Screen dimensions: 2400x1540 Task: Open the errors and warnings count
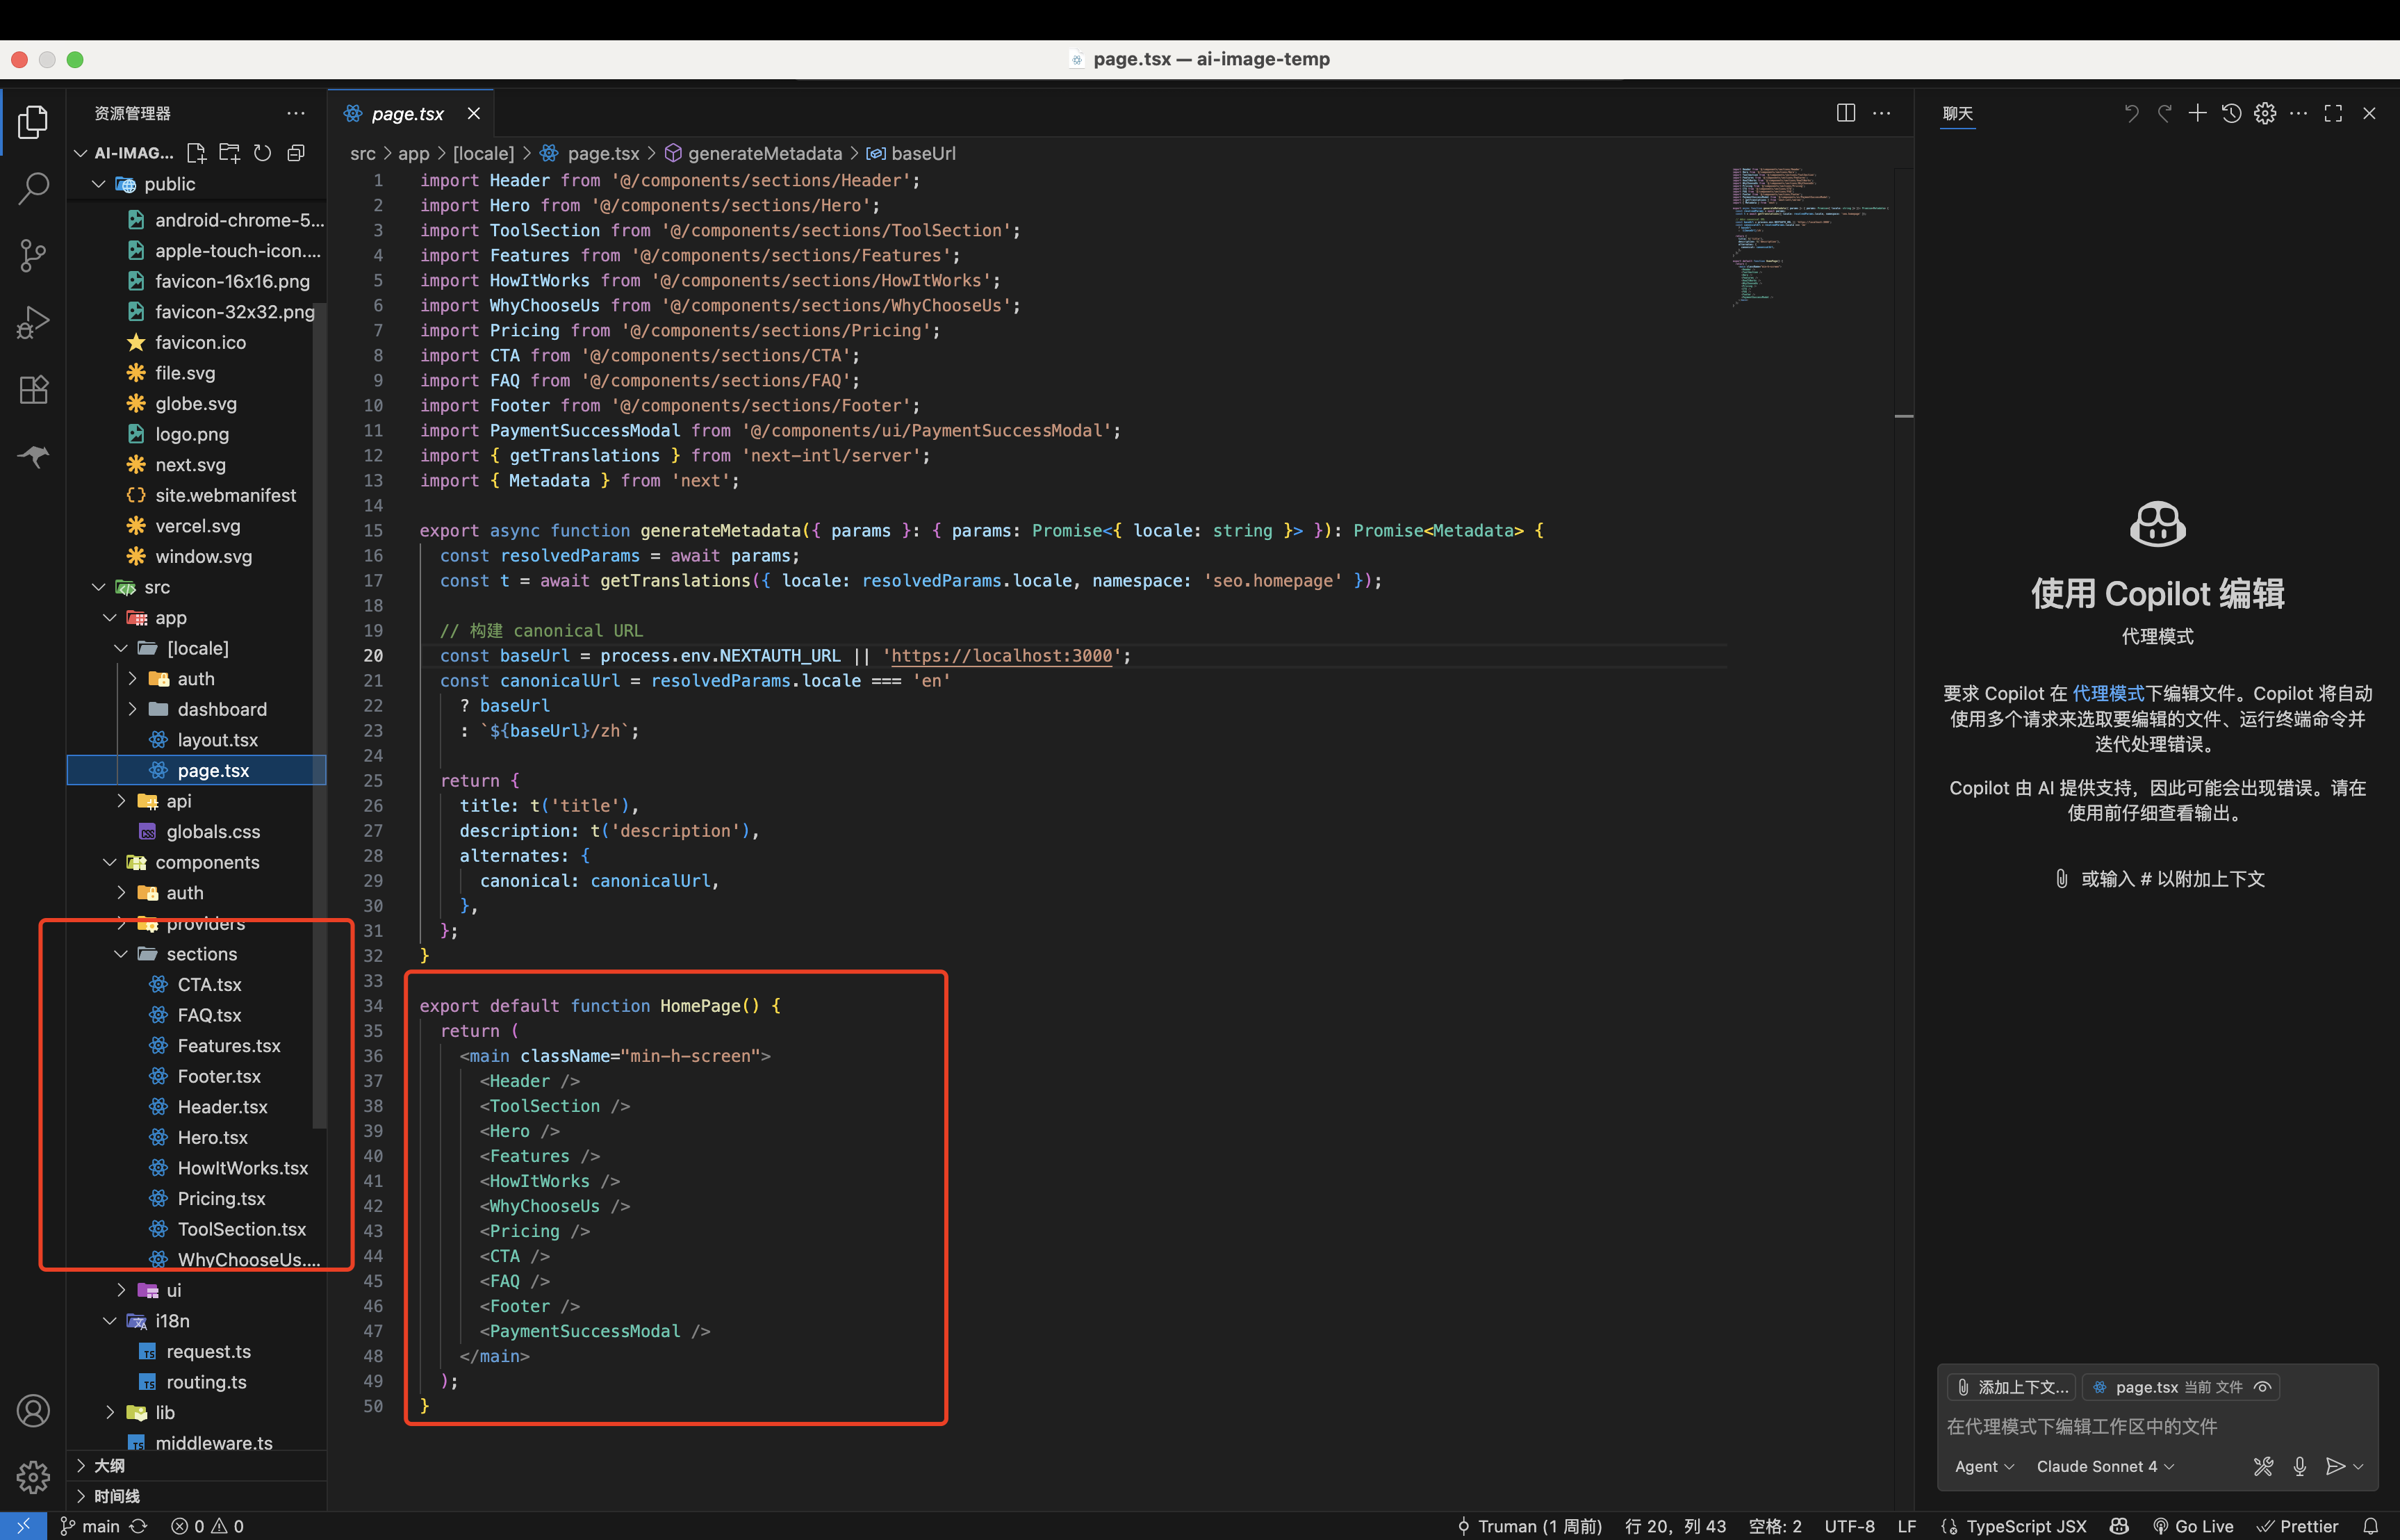click(207, 1526)
